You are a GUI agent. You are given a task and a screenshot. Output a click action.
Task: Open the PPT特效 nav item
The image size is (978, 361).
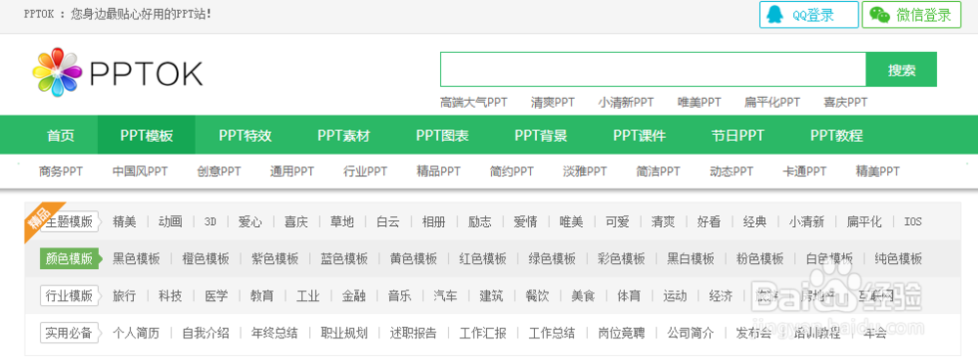245,135
